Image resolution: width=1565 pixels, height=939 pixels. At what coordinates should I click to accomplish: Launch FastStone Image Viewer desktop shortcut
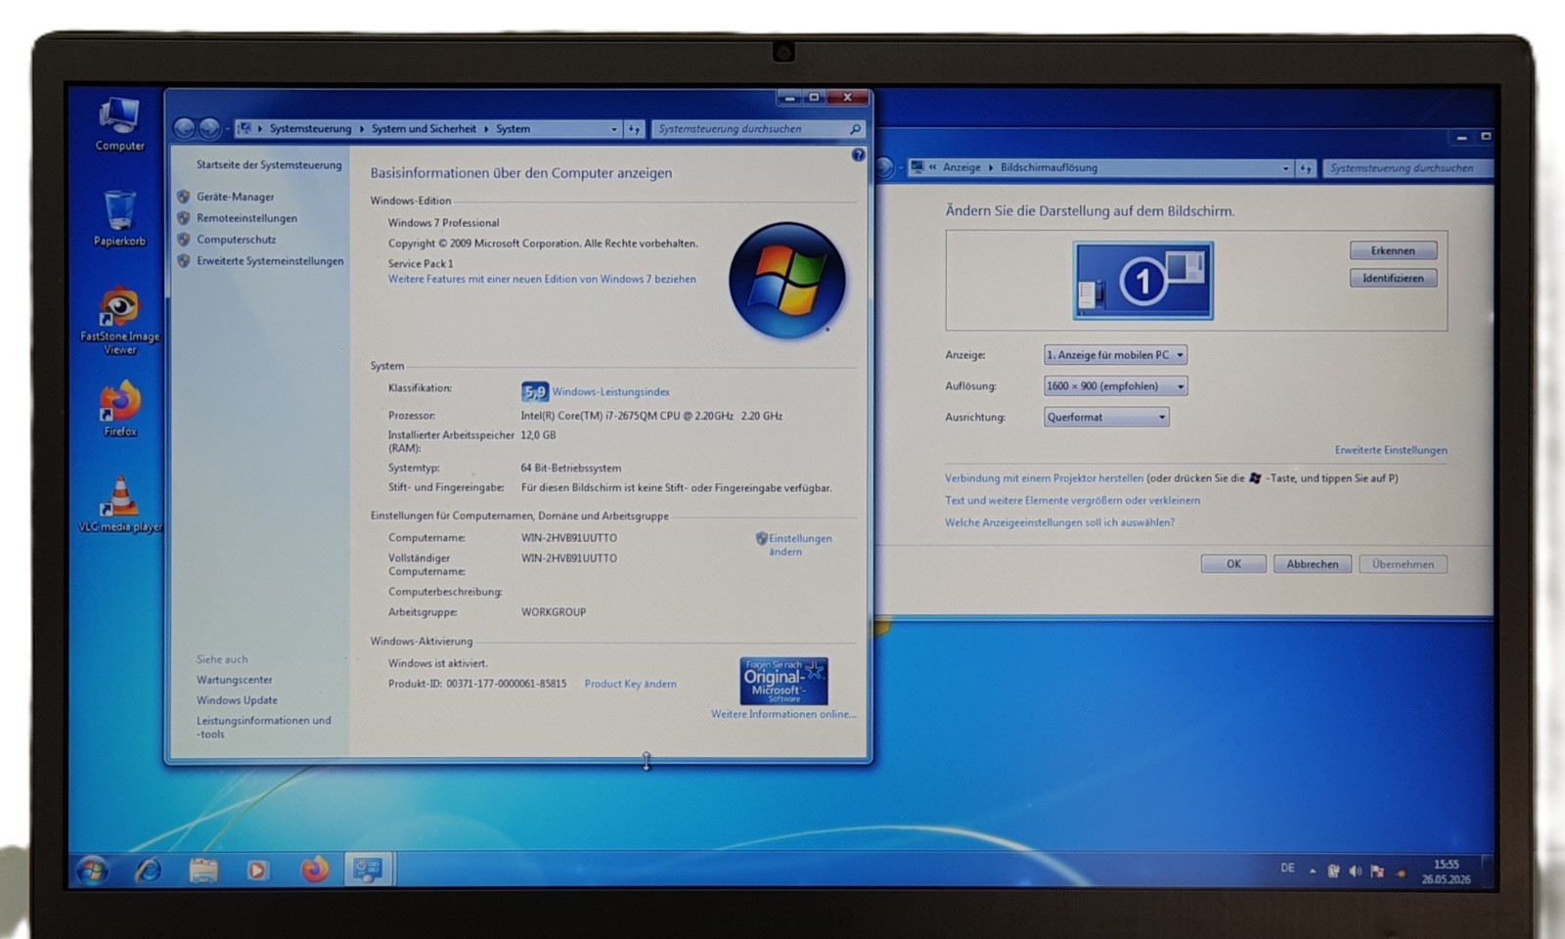[119, 321]
